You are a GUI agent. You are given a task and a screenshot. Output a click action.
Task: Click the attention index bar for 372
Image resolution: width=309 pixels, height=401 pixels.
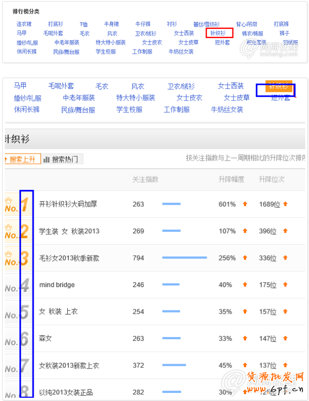pyautogui.click(x=174, y=365)
